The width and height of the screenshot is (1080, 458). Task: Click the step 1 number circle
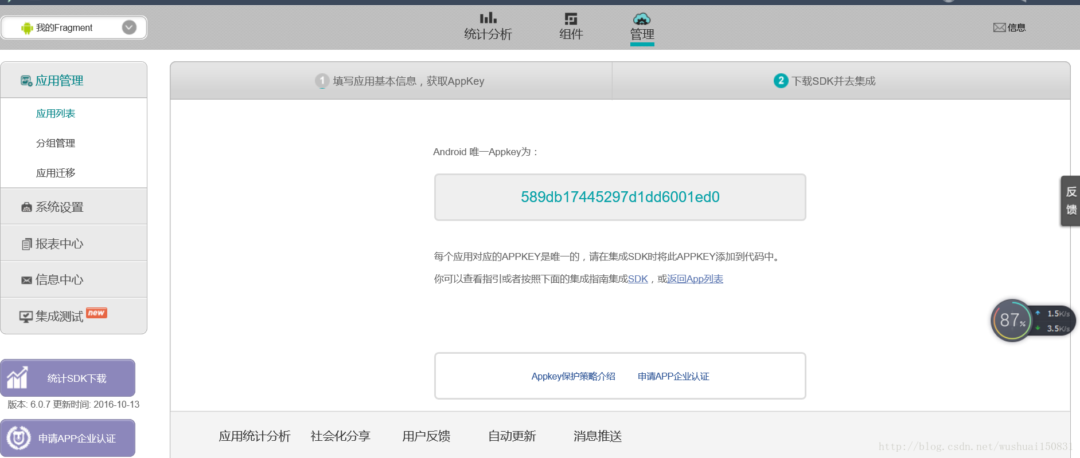[x=322, y=81]
